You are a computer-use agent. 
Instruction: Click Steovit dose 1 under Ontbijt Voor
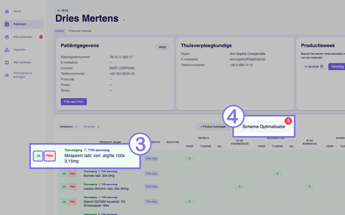(x=189, y=202)
